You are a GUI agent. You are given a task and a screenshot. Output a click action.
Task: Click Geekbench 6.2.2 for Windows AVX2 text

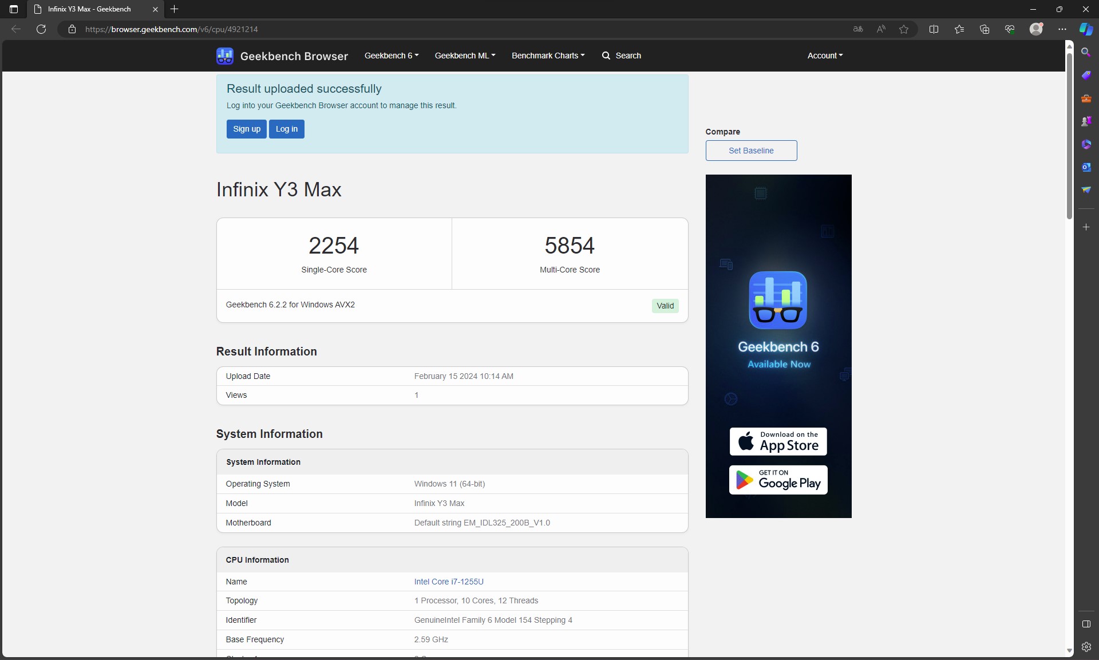pyautogui.click(x=290, y=305)
